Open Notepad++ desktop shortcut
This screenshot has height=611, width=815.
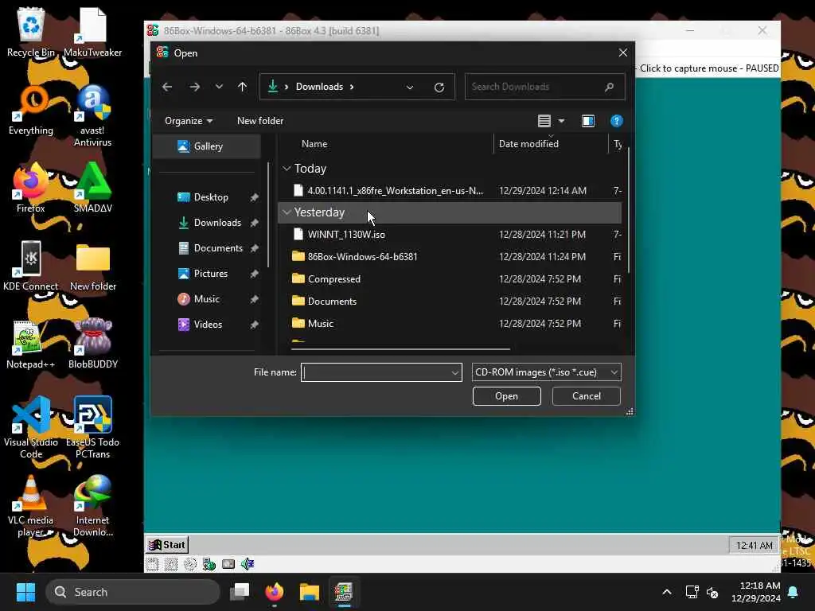(x=31, y=344)
